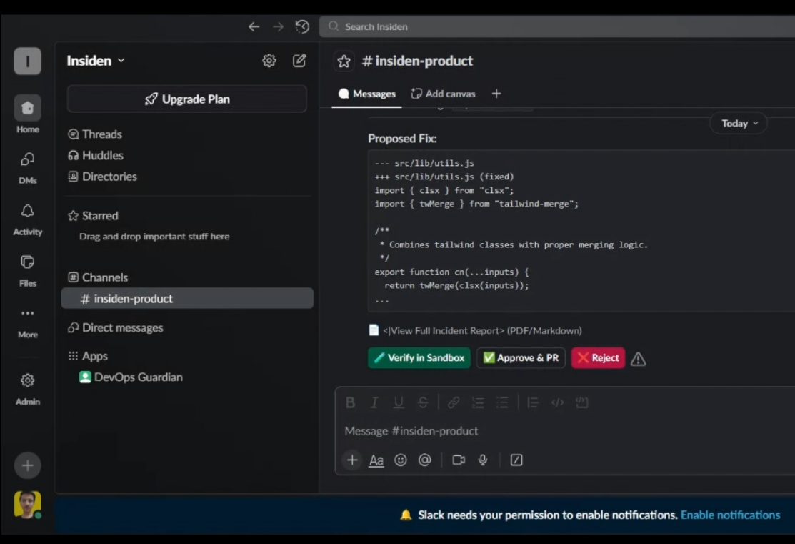Open workspace preferences gear icon
Viewport: 795px width, 544px height.
269,61
